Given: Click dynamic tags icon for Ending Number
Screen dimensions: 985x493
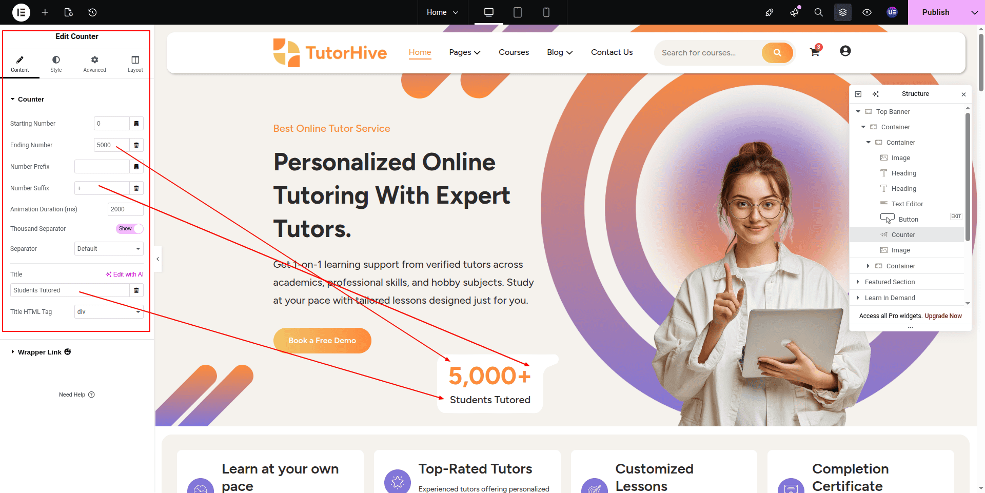Looking at the screenshot, I should [x=136, y=145].
